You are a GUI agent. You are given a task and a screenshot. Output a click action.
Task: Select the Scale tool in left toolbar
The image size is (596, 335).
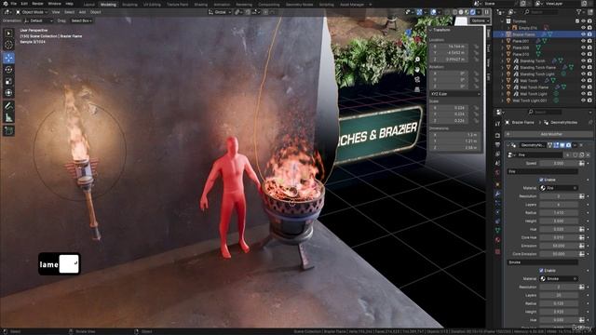(8, 81)
